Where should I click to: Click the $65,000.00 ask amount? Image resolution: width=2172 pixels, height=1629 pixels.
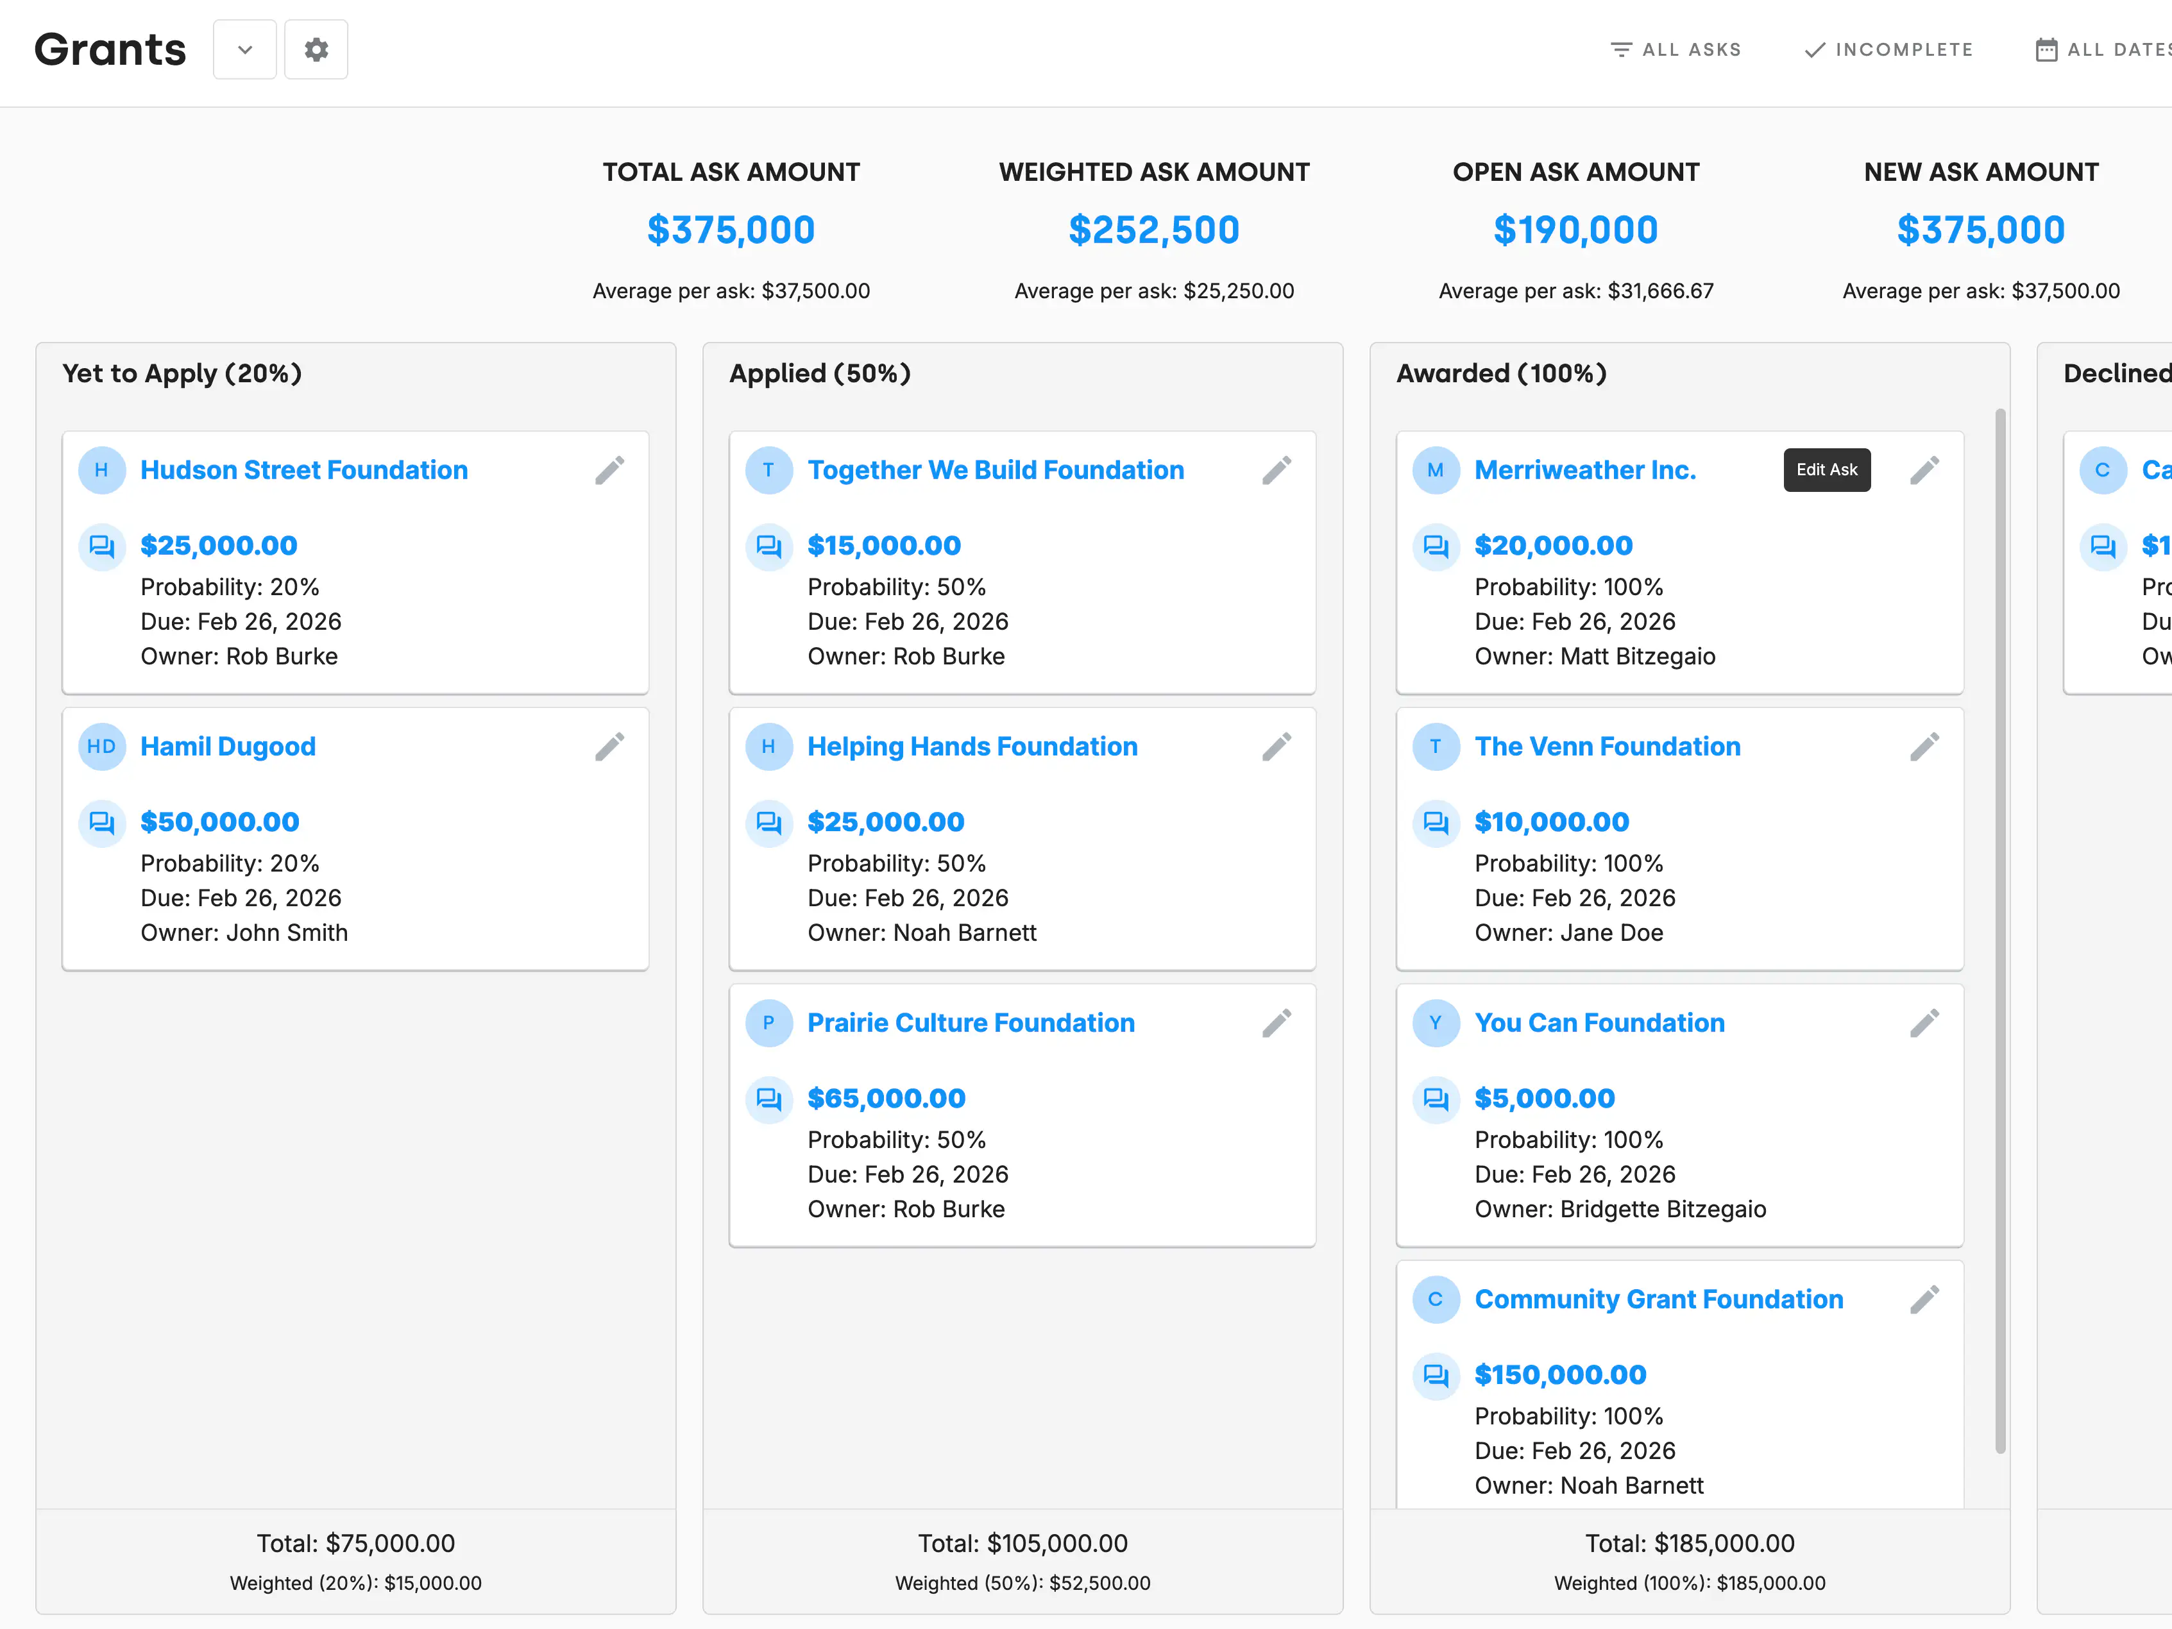coord(886,1099)
